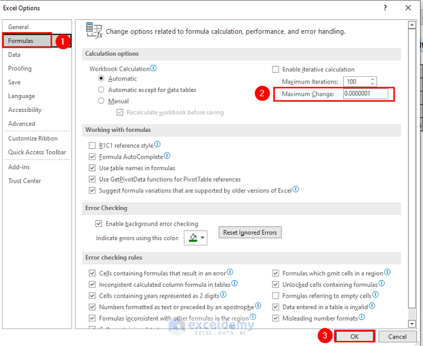
Task: Click info icon for Inconsistent calculated column formula
Action: (234, 283)
